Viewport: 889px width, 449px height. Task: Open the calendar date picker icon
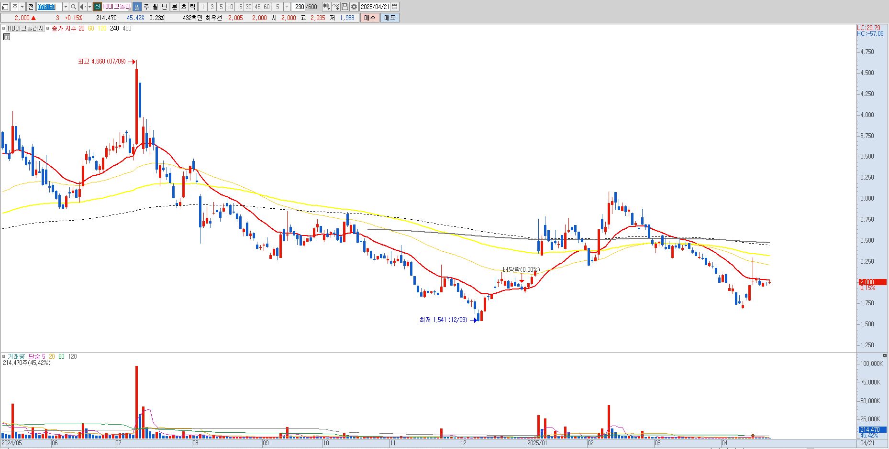pos(395,7)
